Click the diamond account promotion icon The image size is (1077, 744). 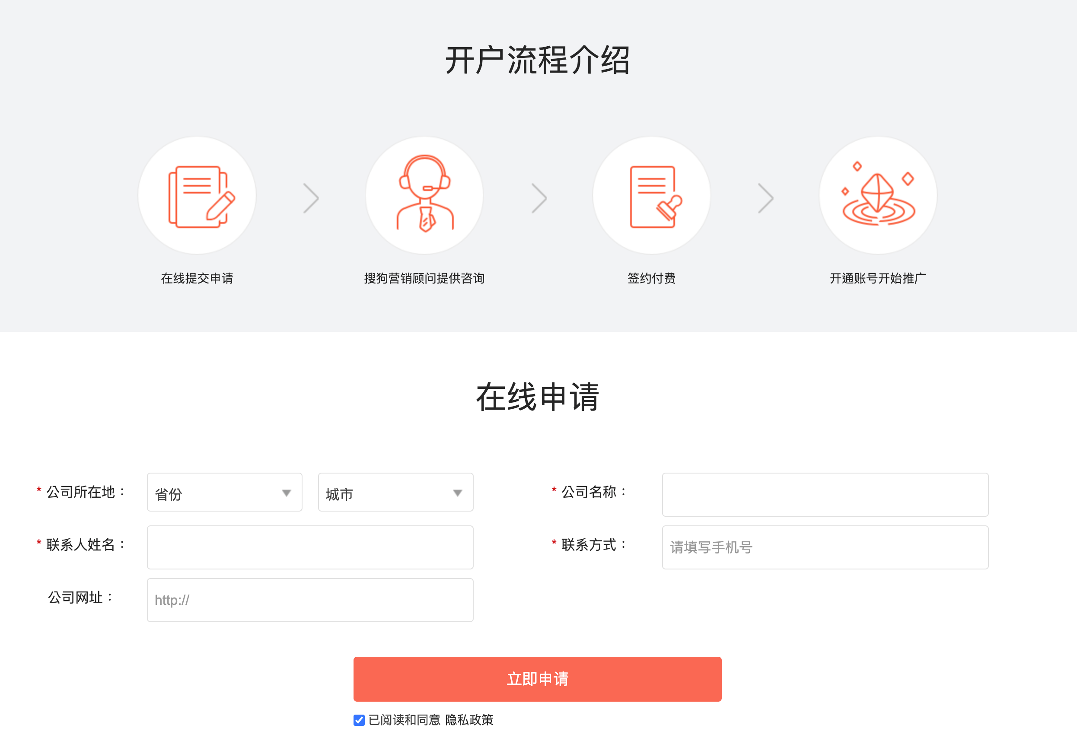click(878, 196)
